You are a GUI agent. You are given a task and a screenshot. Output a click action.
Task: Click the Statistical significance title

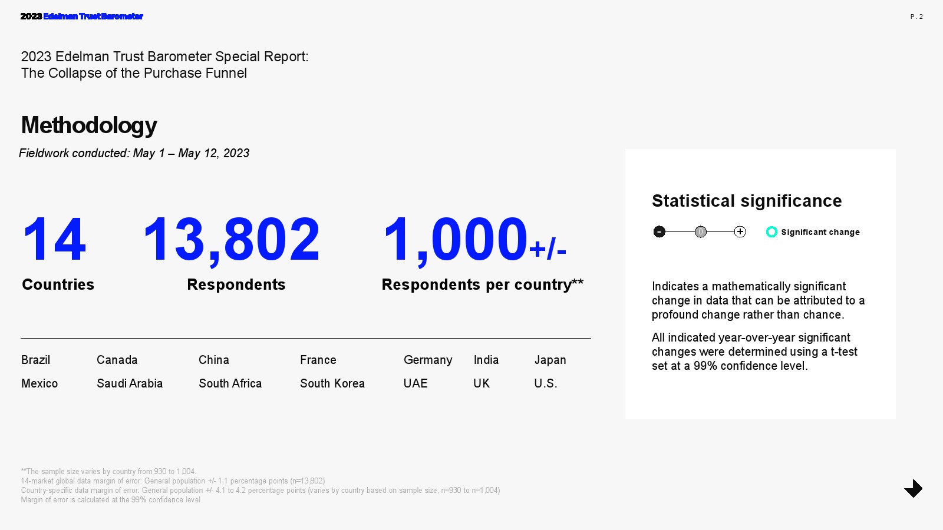pyautogui.click(x=747, y=201)
